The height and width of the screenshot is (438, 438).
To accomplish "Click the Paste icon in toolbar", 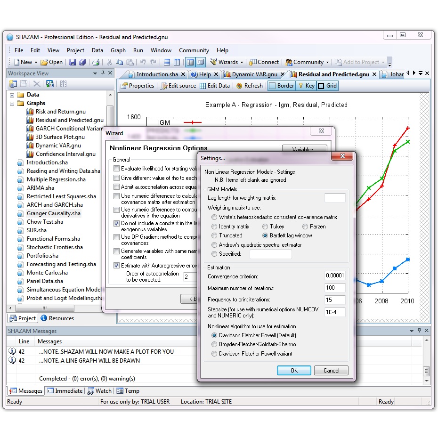I will (130, 62).
